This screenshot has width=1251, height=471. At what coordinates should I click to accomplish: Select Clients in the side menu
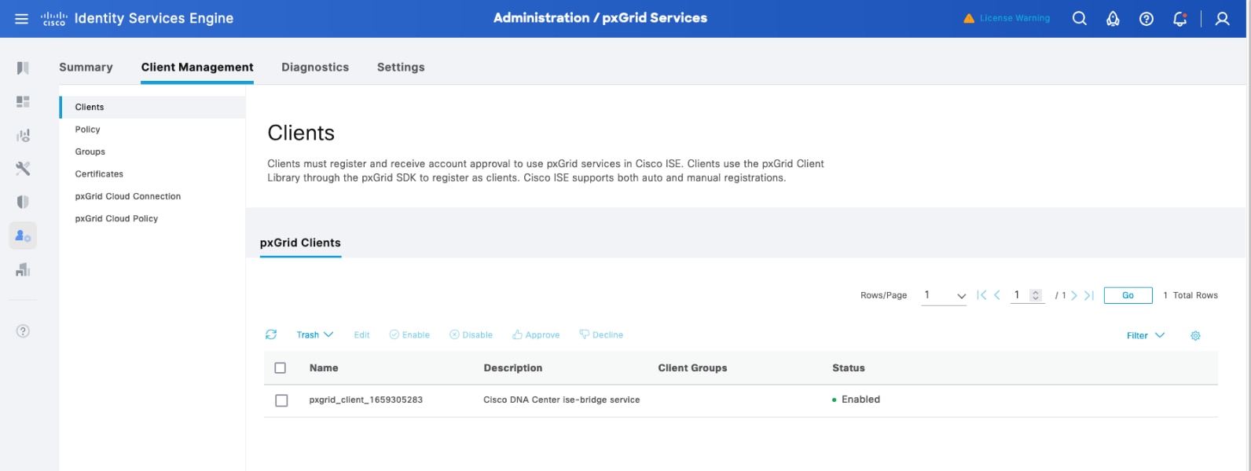tap(152, 107)
